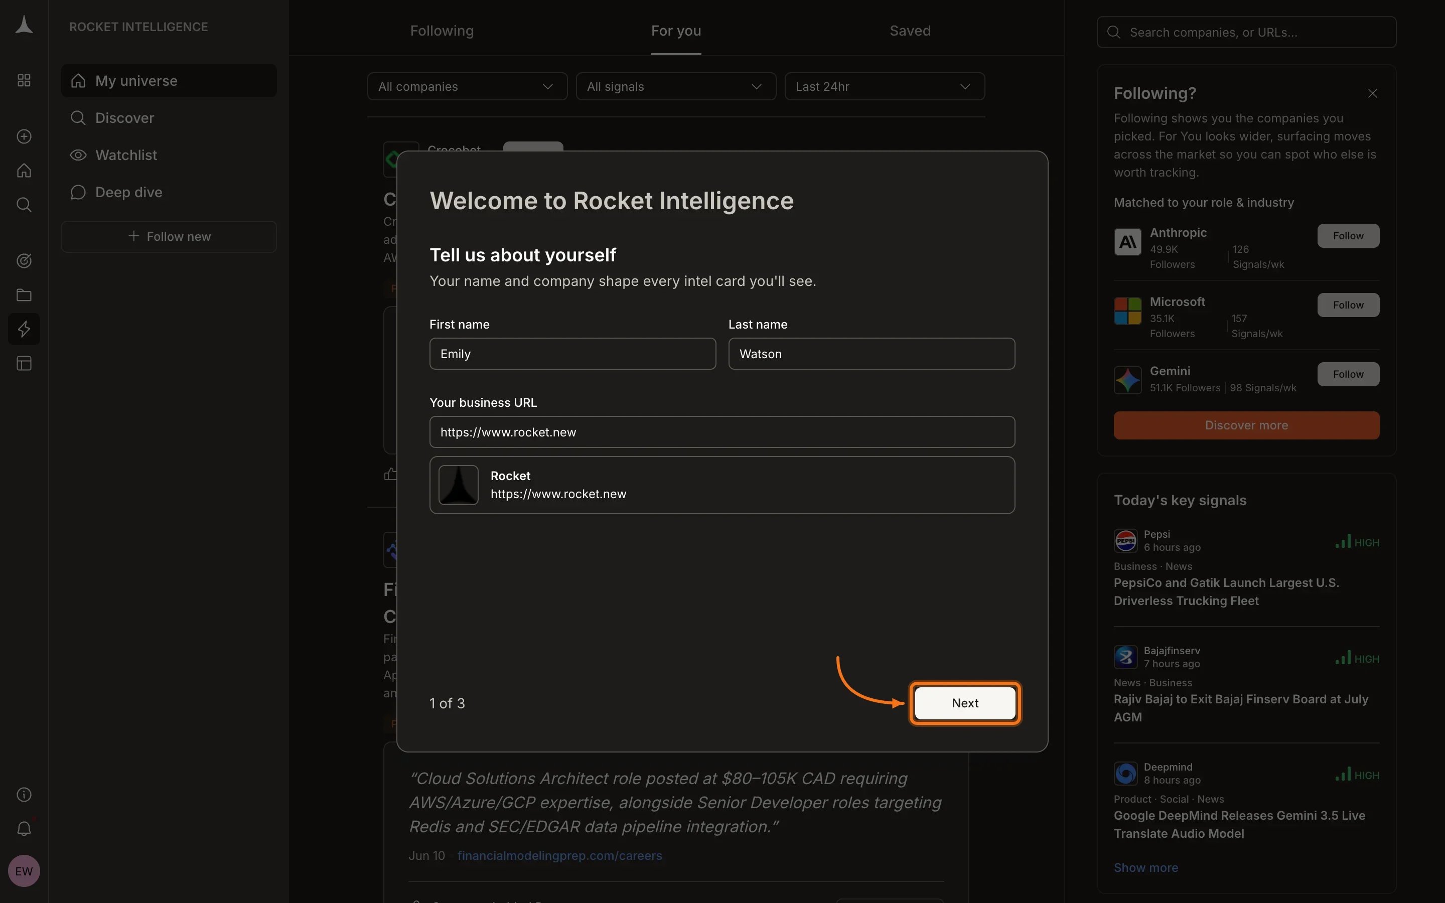This screenshot has height=903, width=1445.
Task: Click the Follow new button
Action: pos(169,236)
